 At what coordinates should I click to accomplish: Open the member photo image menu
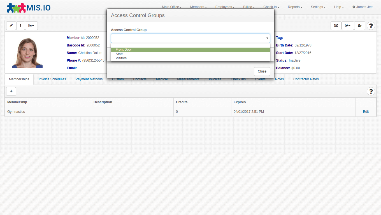pyautogui.click(x=31, y=25)
